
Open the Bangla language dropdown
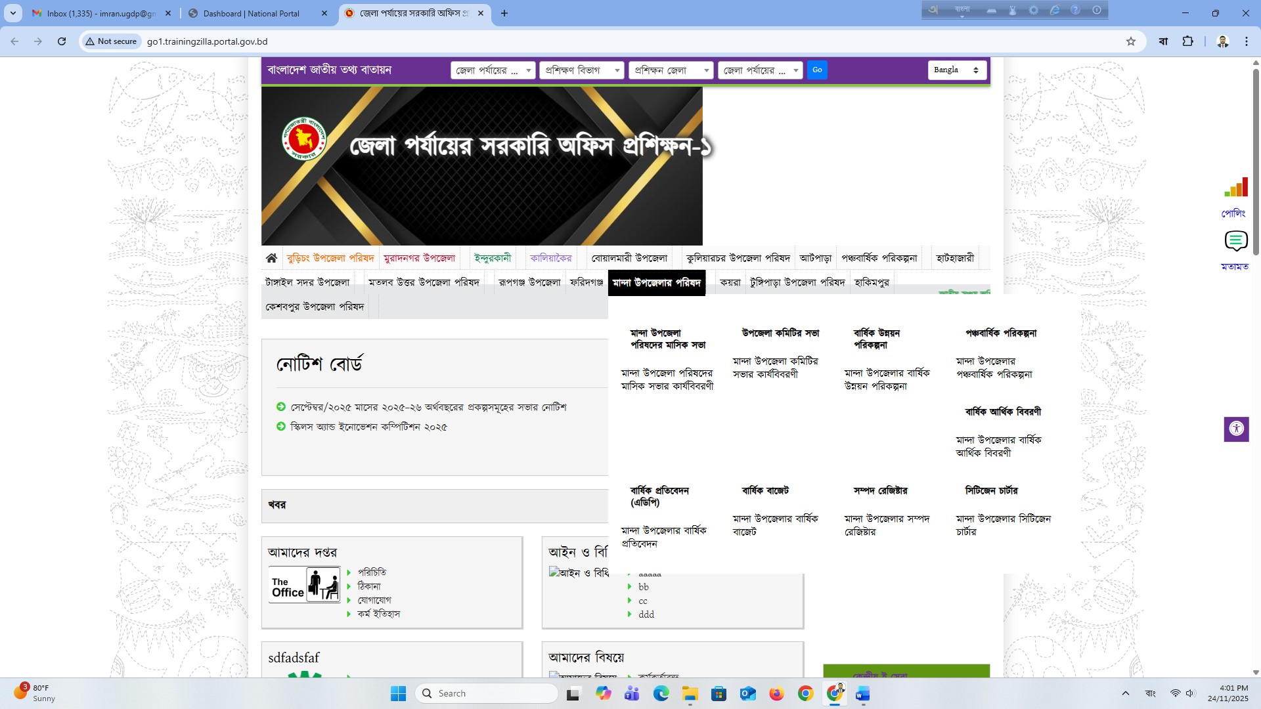pos(956,70)
